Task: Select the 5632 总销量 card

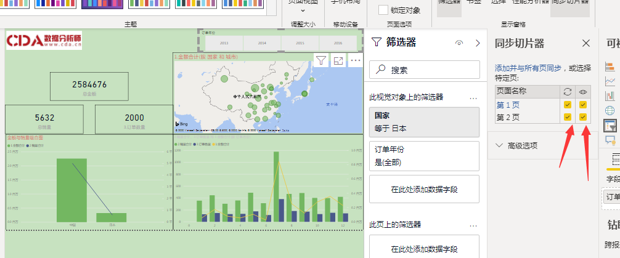Action: [44, 119]
